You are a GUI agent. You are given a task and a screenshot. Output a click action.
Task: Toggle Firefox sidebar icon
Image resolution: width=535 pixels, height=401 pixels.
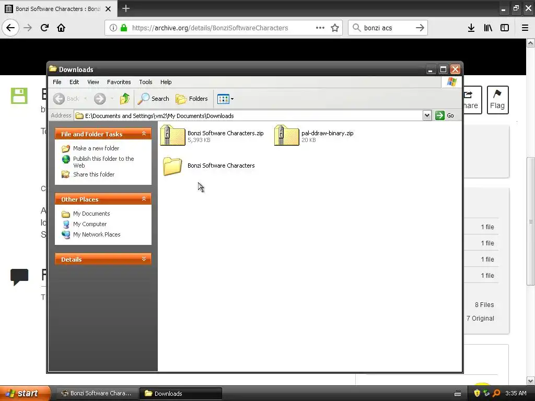click(505, 28)
